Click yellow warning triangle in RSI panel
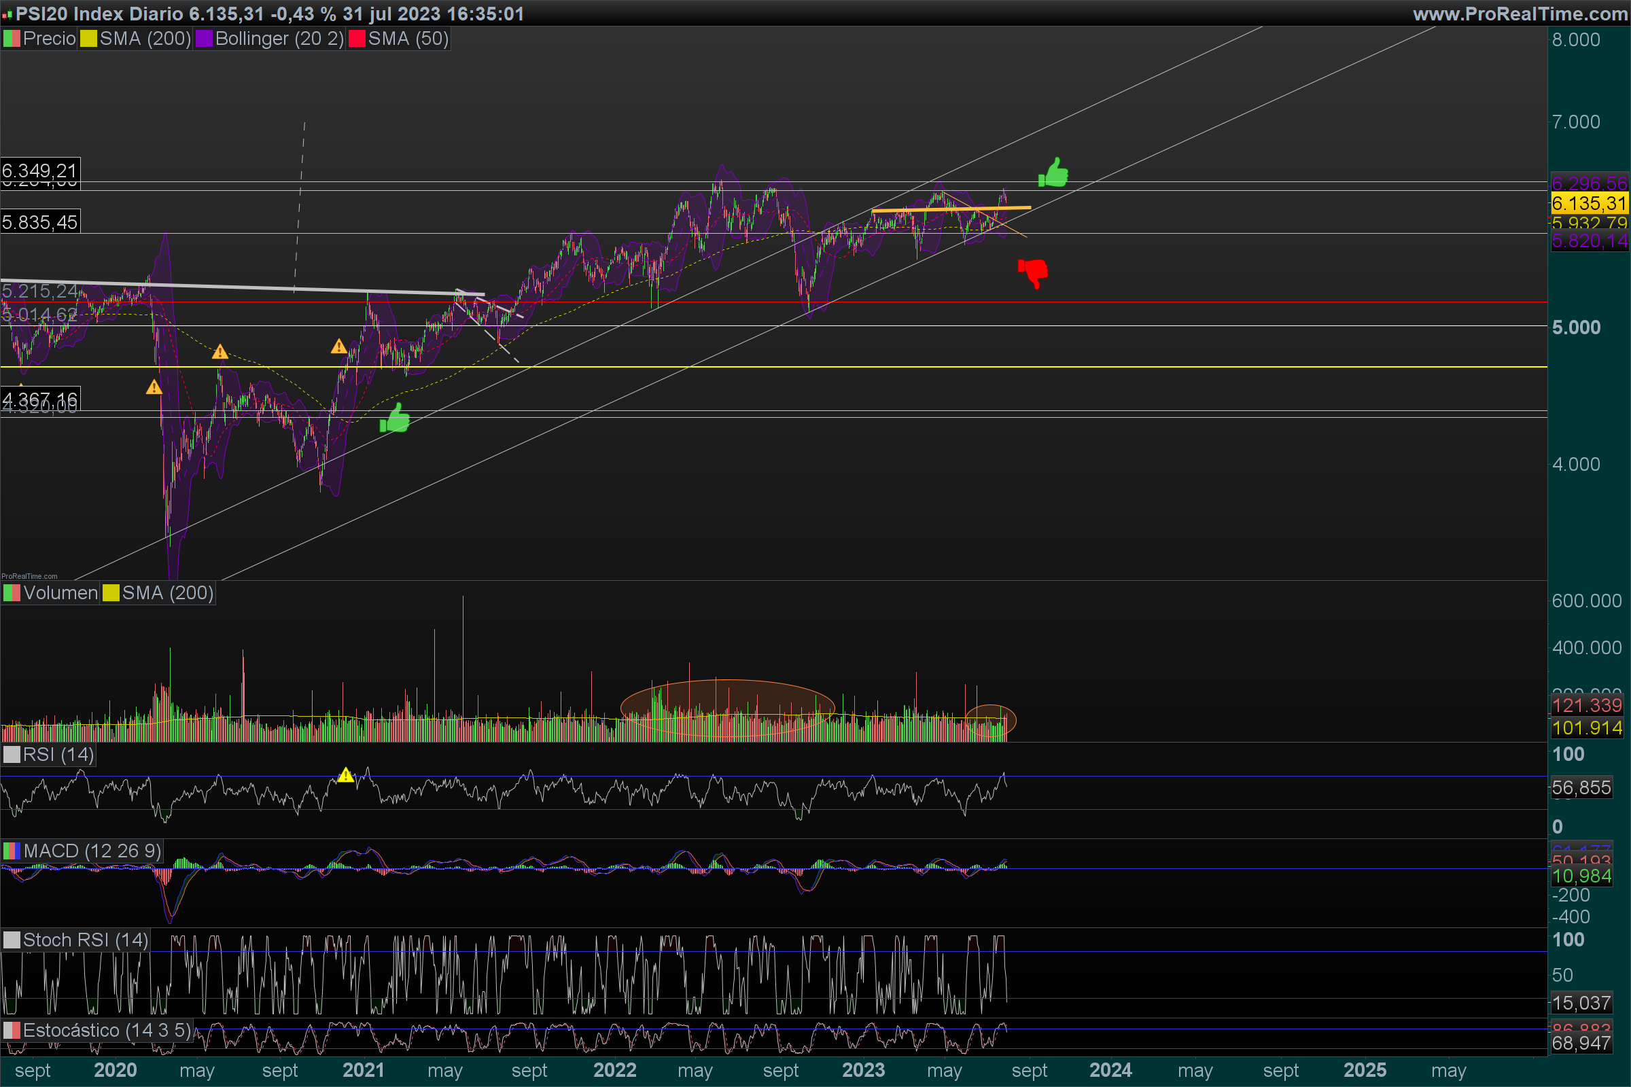 pyautogui.click(x=345, y=775)
